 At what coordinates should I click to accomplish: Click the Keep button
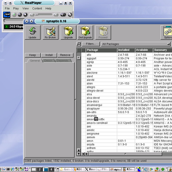tap(33, 55)
